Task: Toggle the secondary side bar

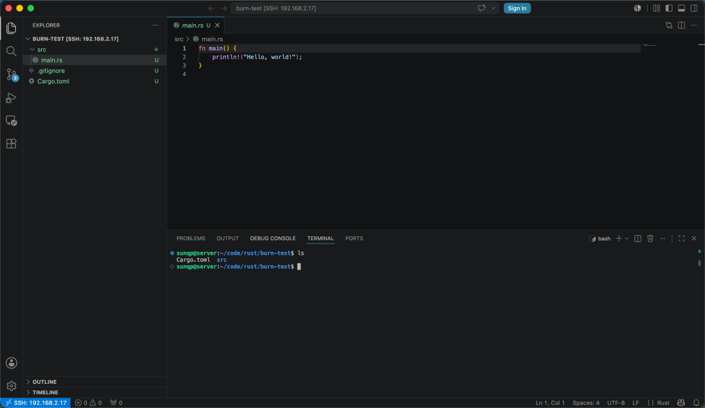Action: (x=694, y=8)
